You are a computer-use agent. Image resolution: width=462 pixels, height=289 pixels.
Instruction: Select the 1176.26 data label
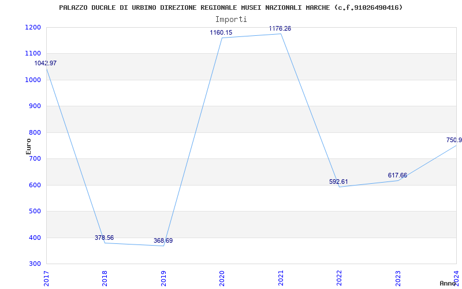[x=280, y=28]
